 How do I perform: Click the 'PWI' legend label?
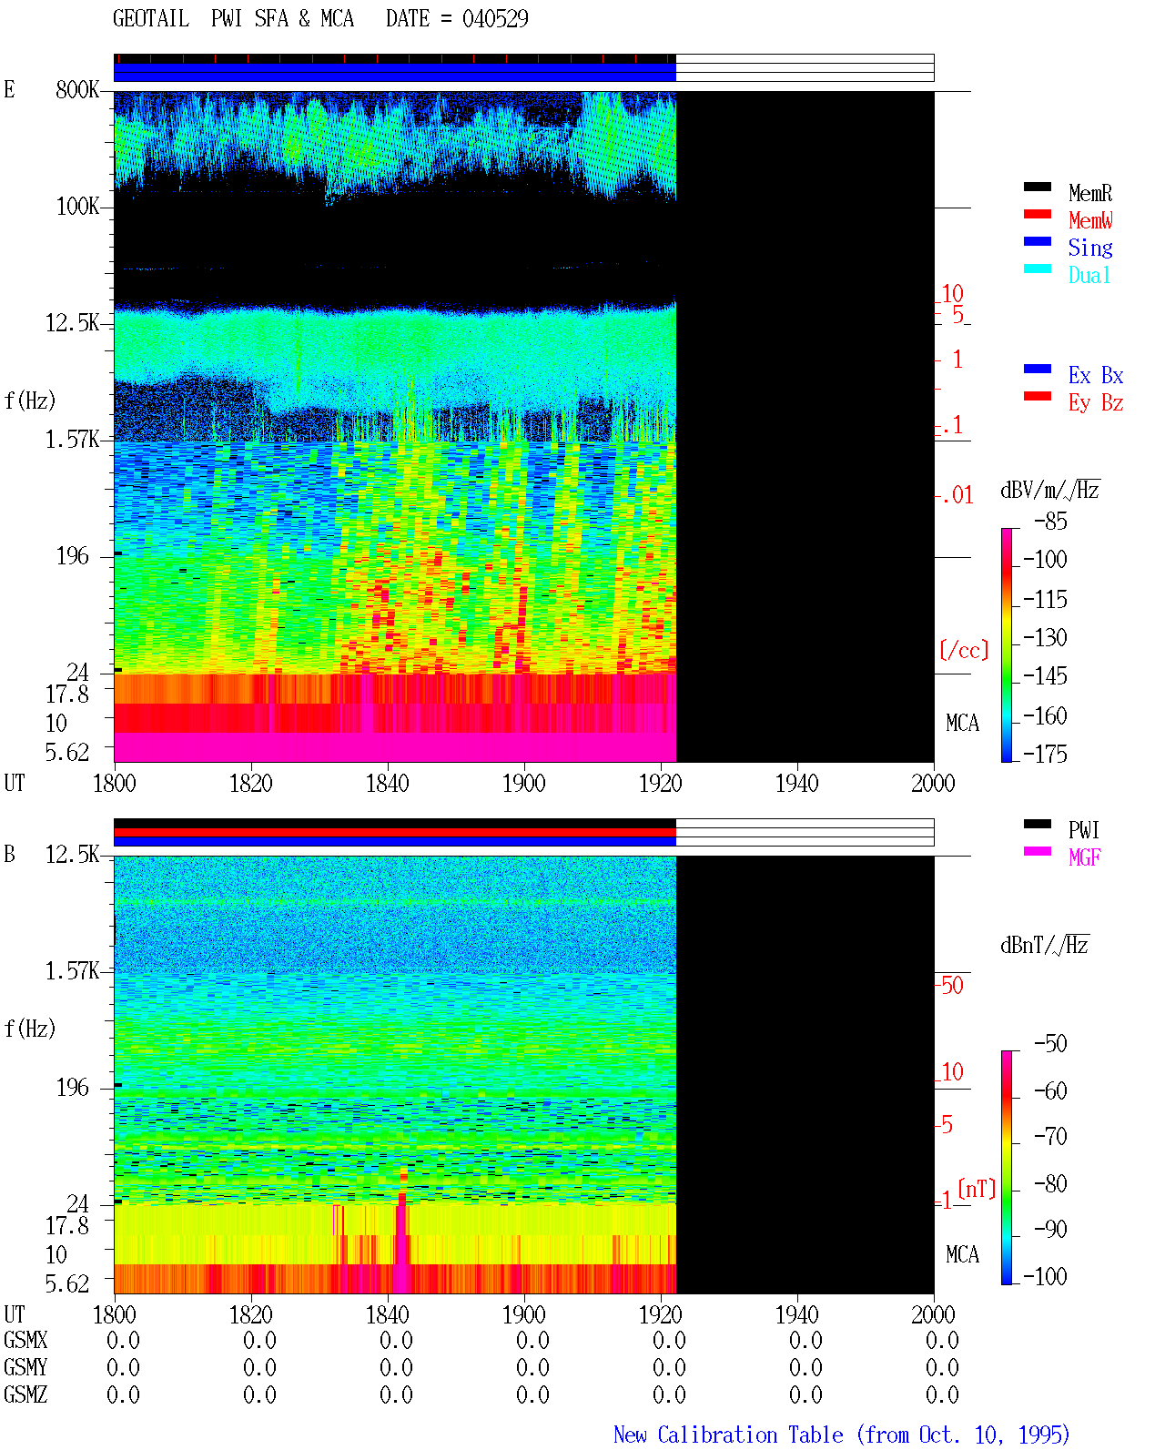1084,830
